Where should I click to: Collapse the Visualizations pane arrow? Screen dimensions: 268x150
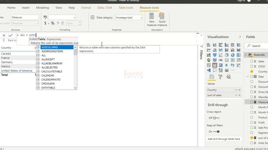pyautogui.click(x=240, y=37)
